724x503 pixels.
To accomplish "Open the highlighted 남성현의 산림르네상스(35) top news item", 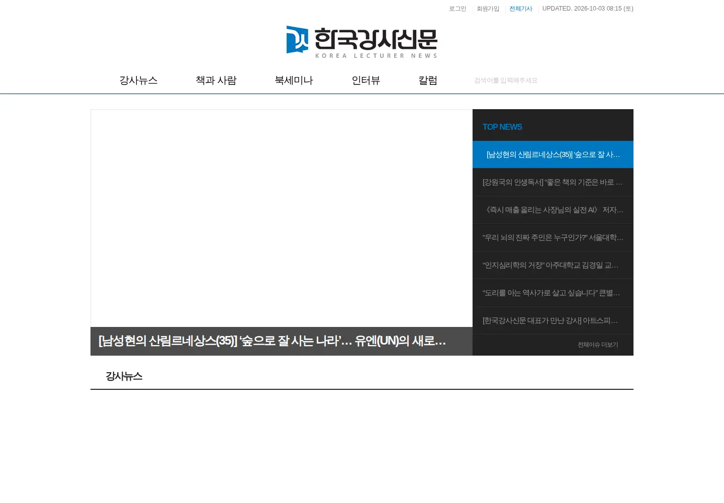I will [x=553, y=154].
